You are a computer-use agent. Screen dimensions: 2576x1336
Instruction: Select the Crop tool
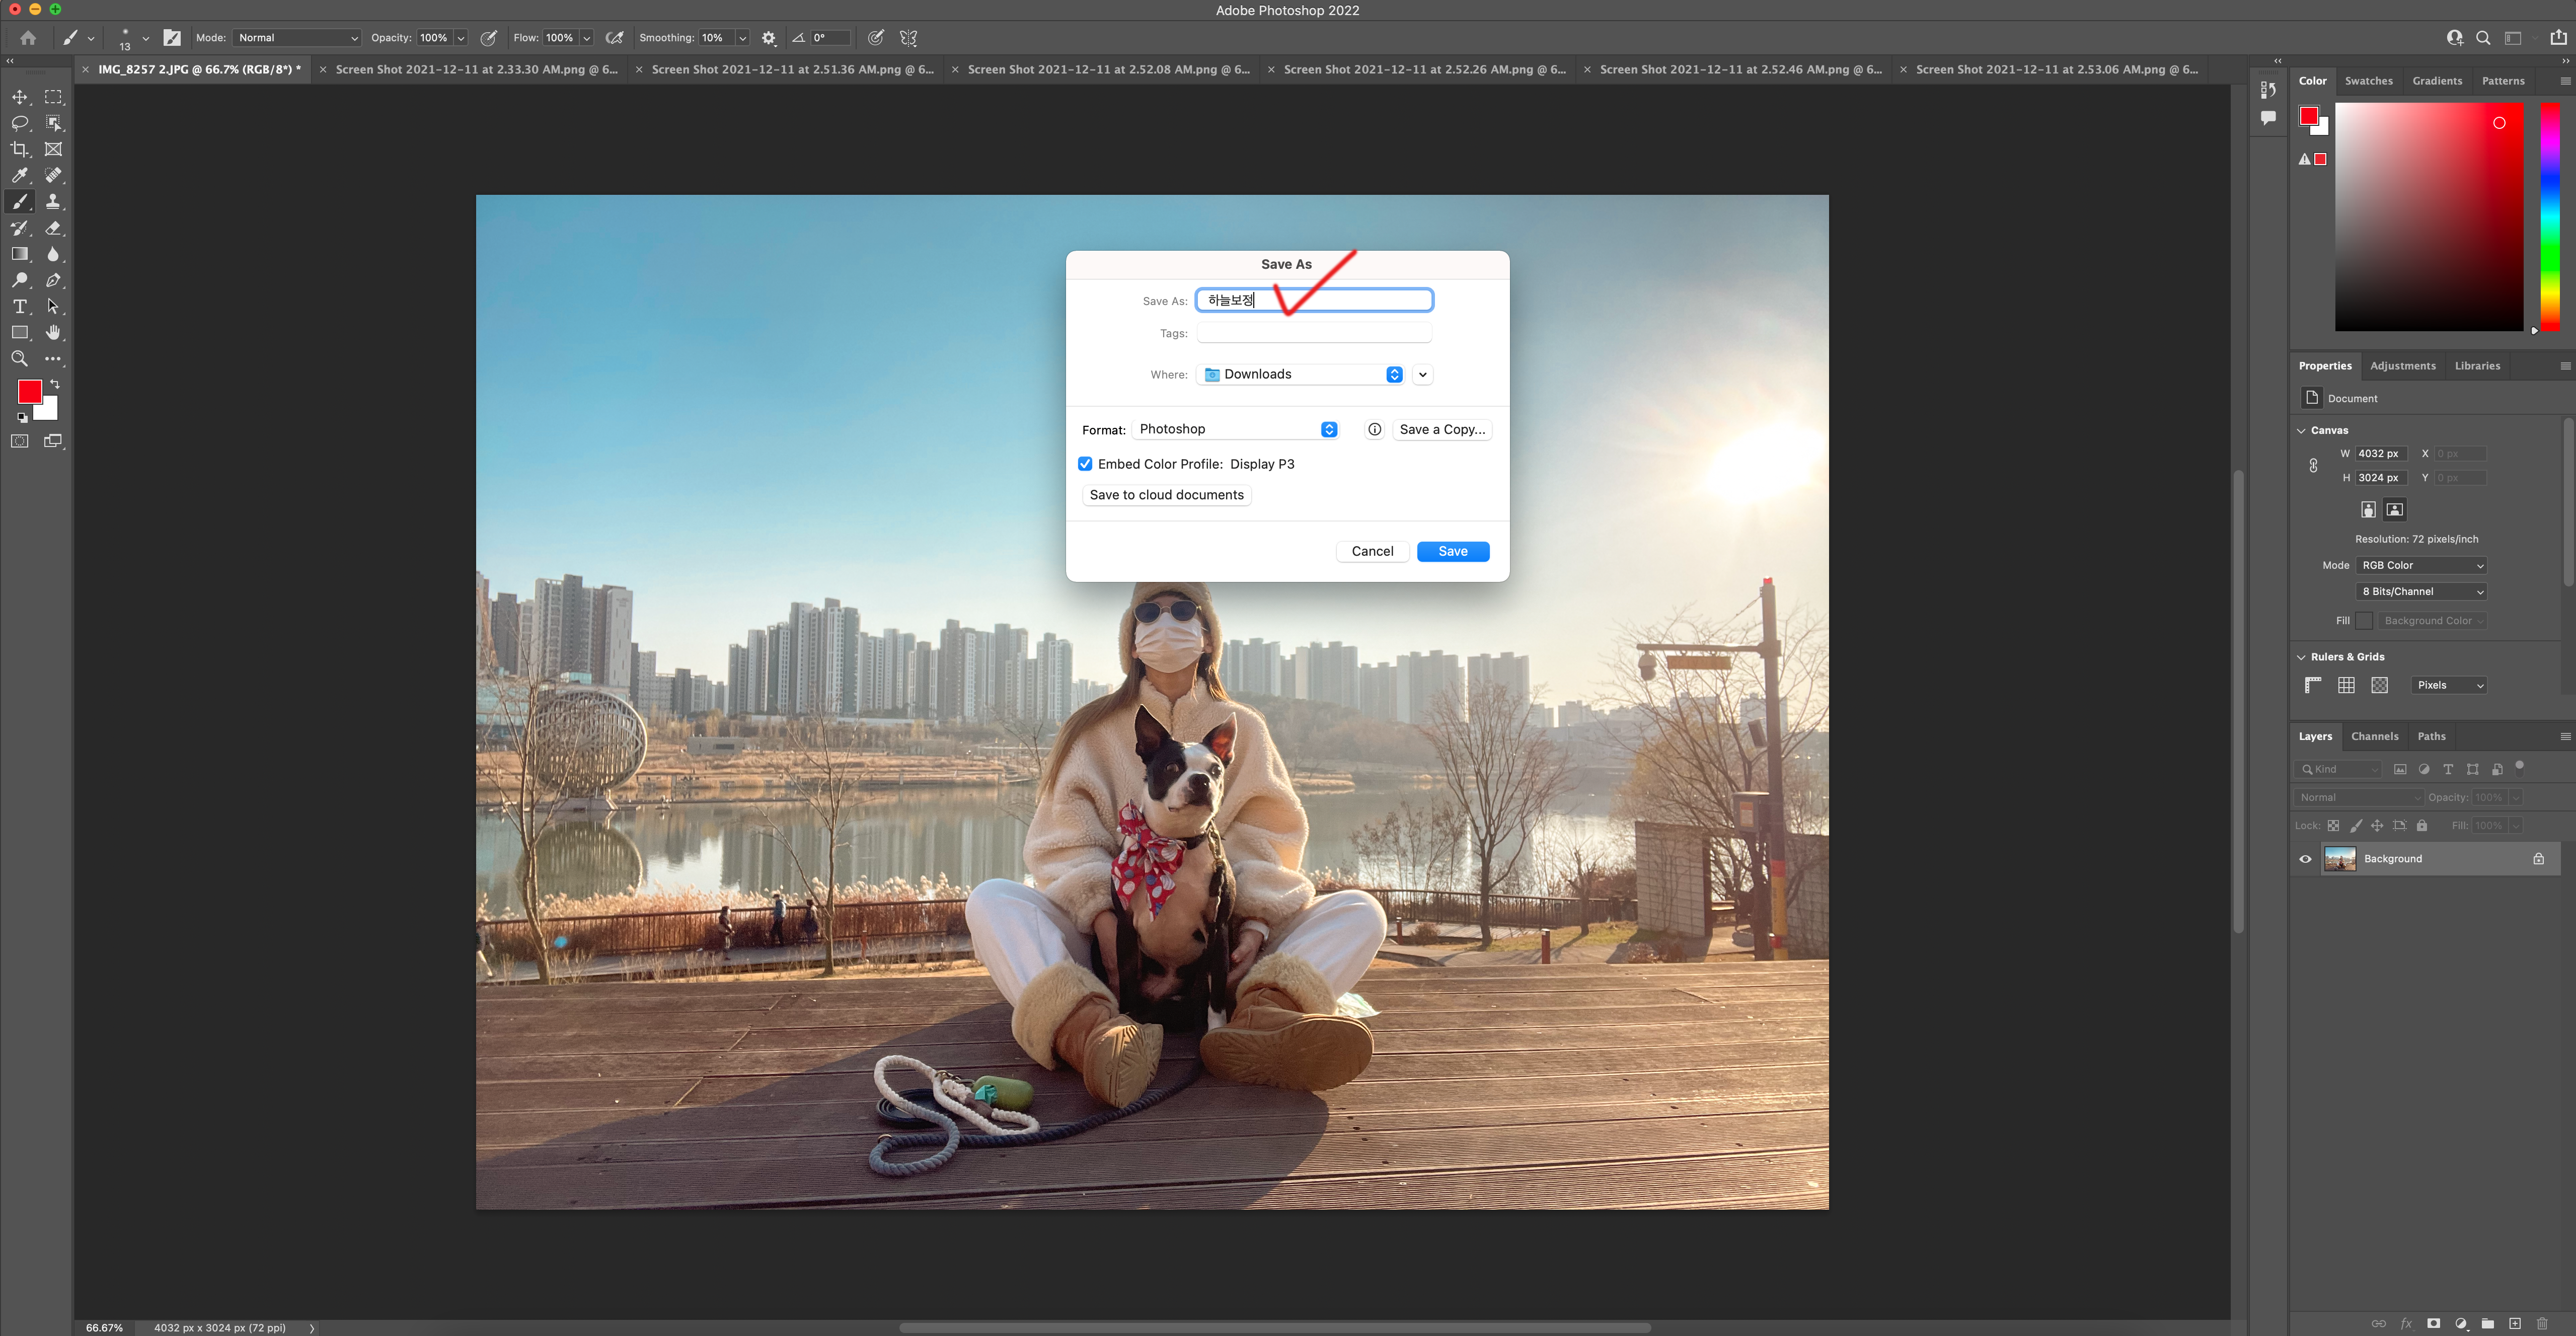[x=20, y=149]
